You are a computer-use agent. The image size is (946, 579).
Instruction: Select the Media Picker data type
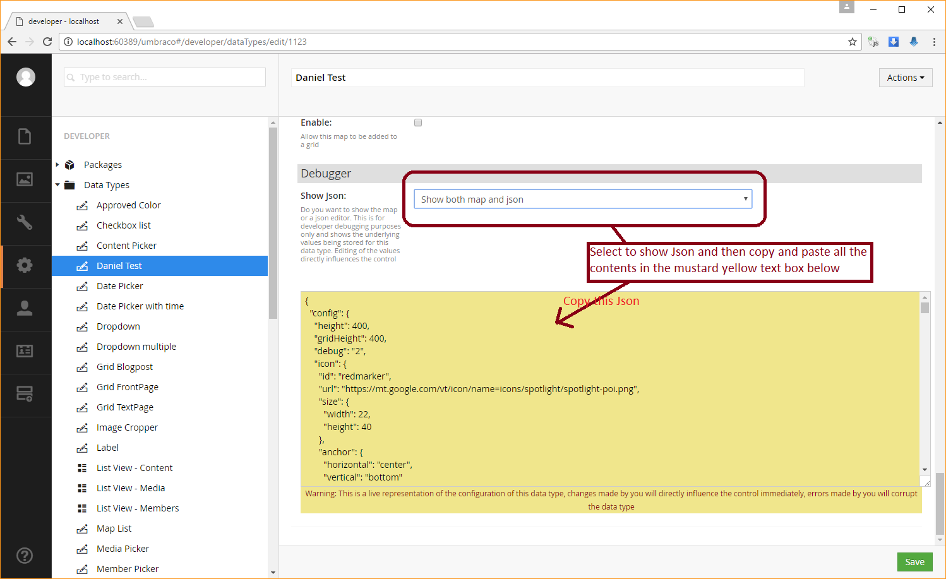(x=123, y=549)
